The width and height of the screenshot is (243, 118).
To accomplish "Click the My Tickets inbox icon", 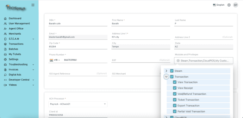I will tap(5, 54).
